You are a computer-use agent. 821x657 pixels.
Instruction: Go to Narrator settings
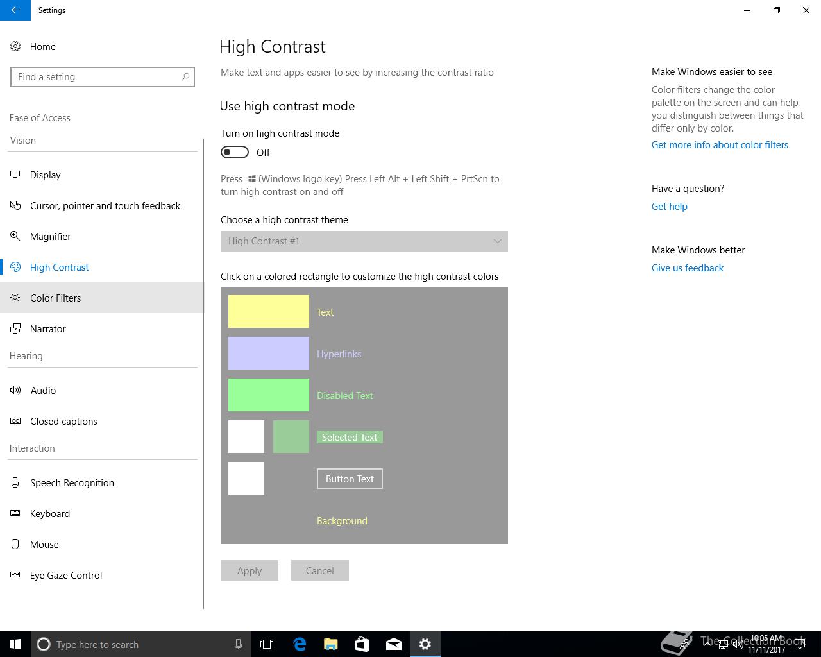click(103, 328)
